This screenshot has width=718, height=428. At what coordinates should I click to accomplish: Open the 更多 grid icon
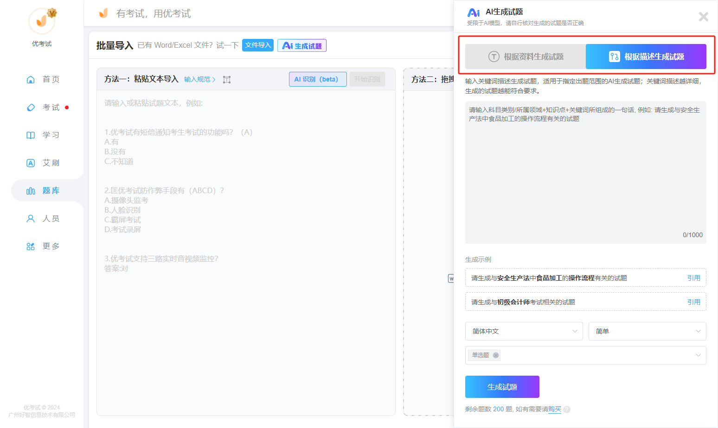coord(31,246)
